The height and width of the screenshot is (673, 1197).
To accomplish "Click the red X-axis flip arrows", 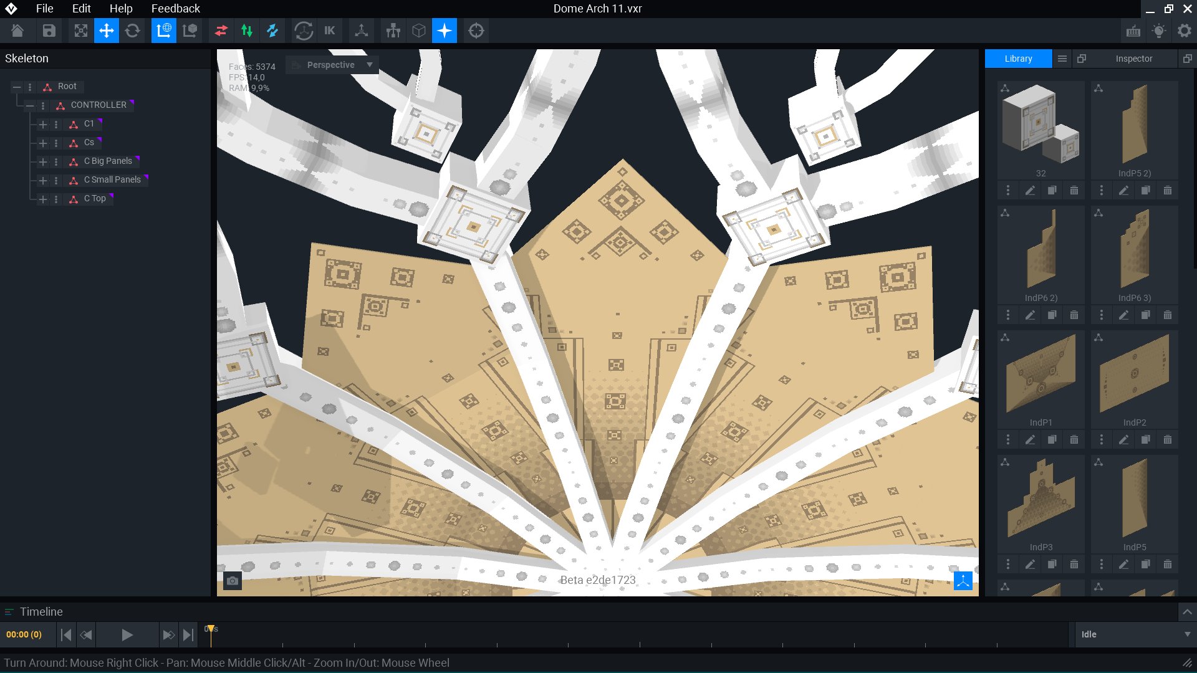I will point(221,31).
